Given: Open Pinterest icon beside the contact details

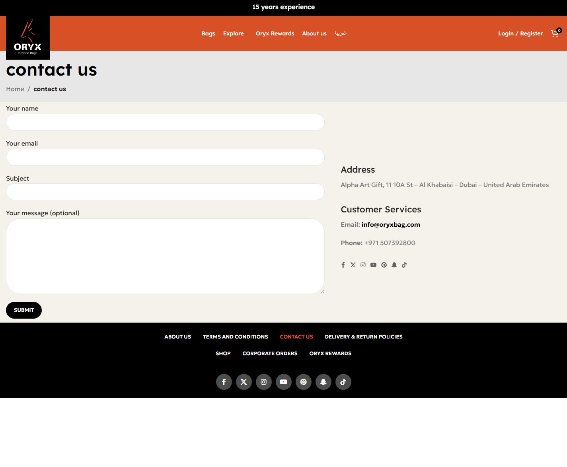Looking at the screenshot, I should [x=384, y=265].
